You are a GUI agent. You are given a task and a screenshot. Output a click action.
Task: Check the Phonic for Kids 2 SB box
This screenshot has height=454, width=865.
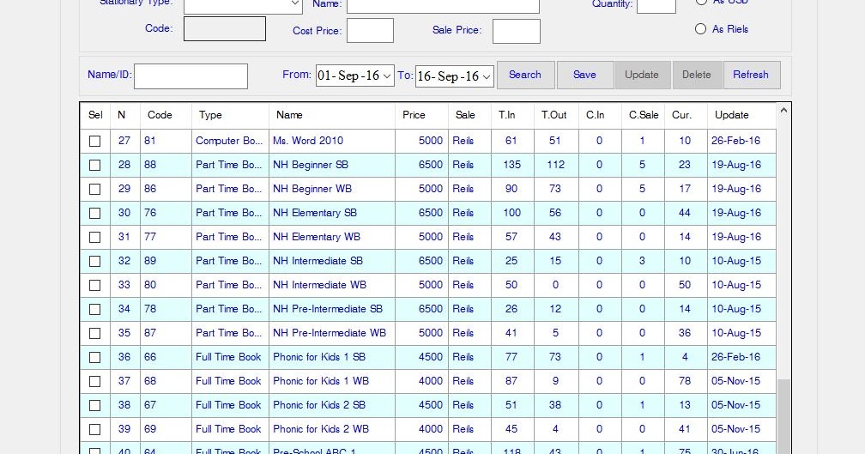point(95,405)
